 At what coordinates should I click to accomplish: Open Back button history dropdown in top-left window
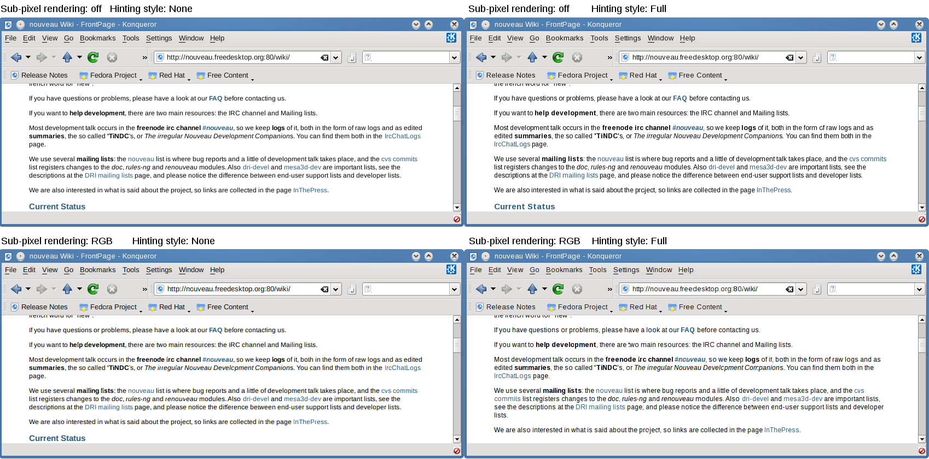tap(28, 57)
